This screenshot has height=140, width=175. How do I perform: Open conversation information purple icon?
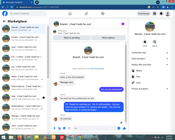pyautogui.click(x=123, y=24)
